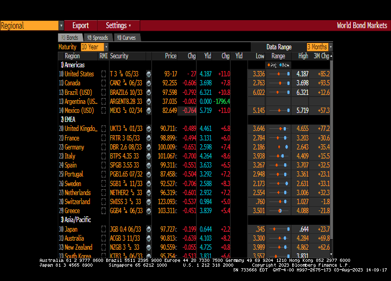
Task: Open chart icon for Germany DBR bond
Action: tap(149, 147)
